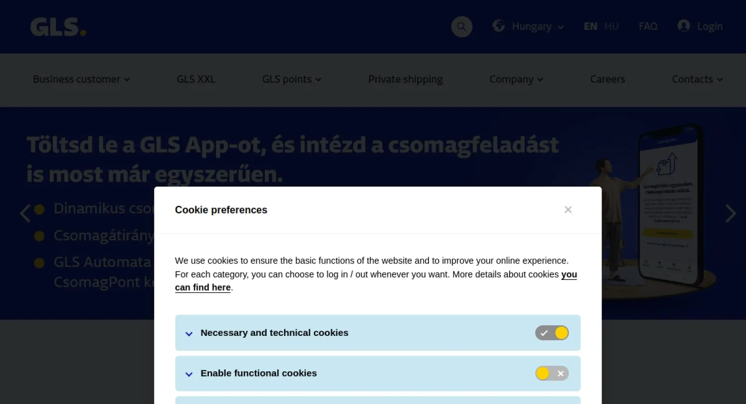Click the Login user avatar icon

click(684, 26)
